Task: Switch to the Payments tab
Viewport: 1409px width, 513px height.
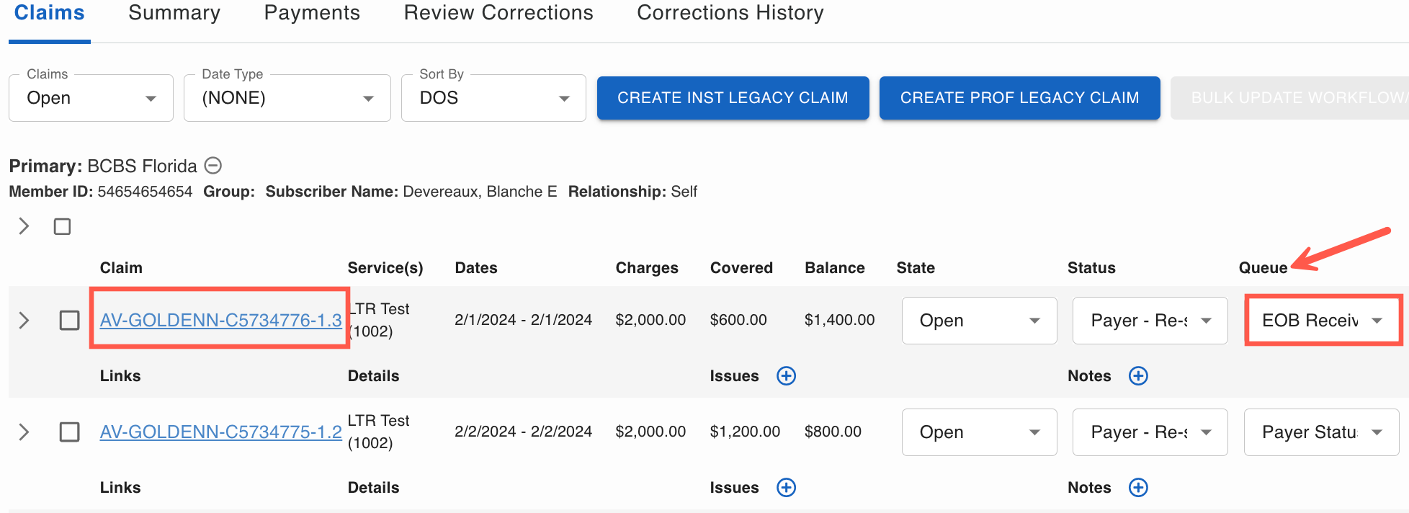Action: click(312, 13)
